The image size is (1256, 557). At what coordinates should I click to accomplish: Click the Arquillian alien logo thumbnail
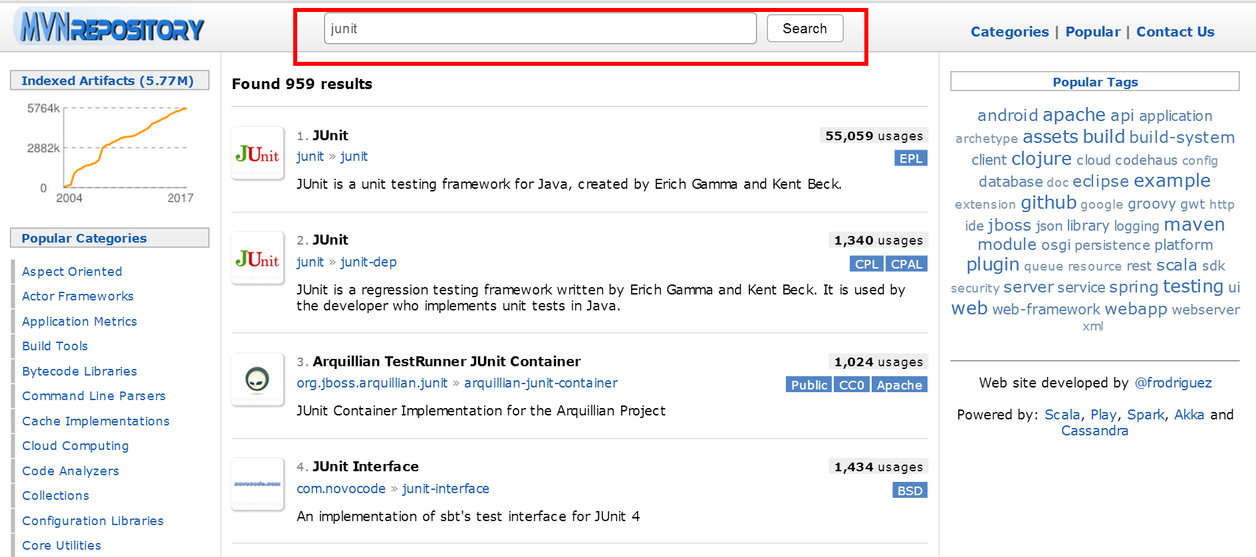coord(257,380)
